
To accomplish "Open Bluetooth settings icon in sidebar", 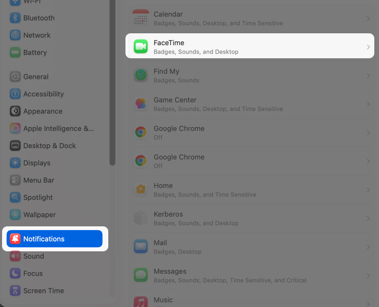I will [x=15, y=18].
